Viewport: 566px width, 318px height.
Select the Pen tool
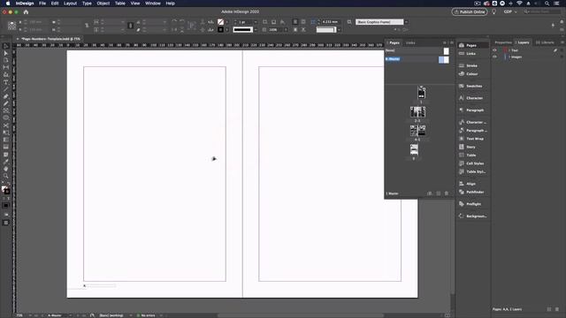coord(6,96)
